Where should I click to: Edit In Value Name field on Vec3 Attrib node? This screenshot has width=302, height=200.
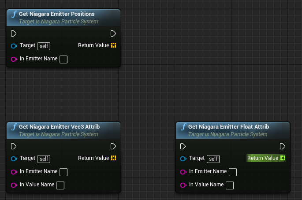pyautogui.click(x=60, y=185)
